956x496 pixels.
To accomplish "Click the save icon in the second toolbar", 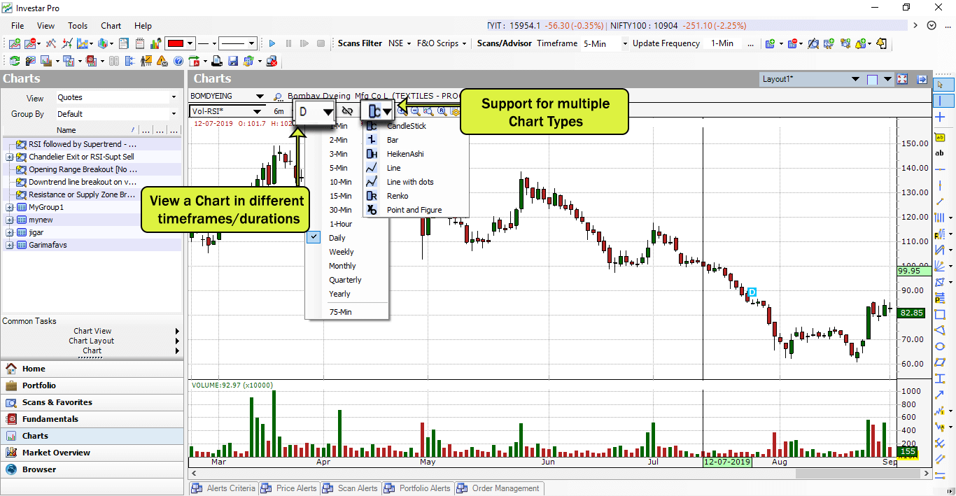I will tap(233, 62).
